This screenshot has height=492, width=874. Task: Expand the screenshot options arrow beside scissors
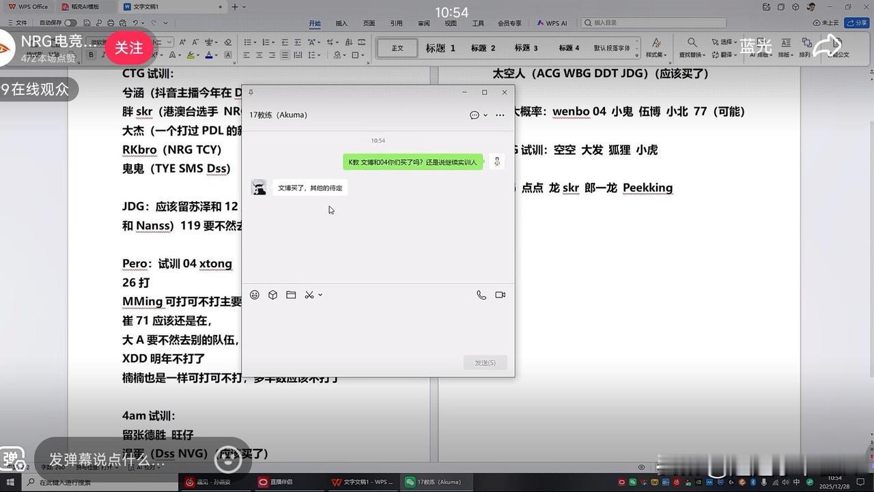[320, 295]
